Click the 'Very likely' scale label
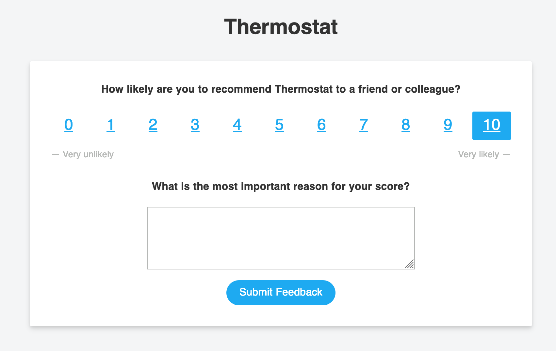 click(479, 154)
